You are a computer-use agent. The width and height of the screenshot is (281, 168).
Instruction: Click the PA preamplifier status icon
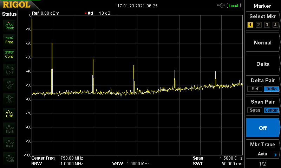pos(9,99)
